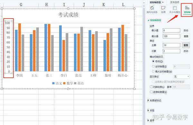Click the blue 语文 legend swatch
The width and height of the screenshot is (193, 125).
click(53, 83)
